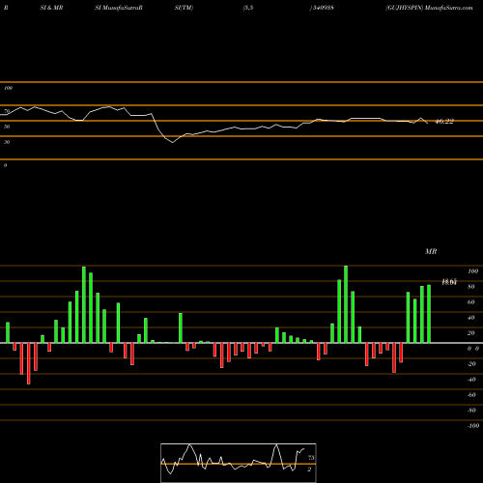Click the MR axis label 40
The height and width of the screenshot is (483, 483).
(x=471, y=318)
